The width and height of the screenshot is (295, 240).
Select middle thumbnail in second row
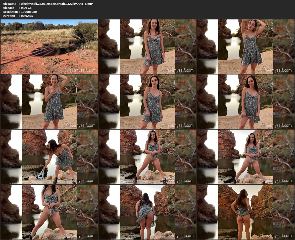[x=147, y=102]
